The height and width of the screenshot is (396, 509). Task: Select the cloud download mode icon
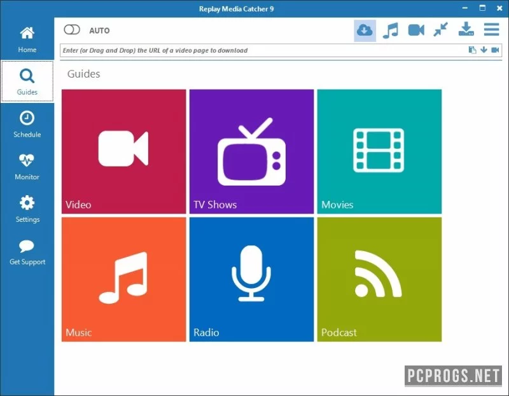point(365,31)
